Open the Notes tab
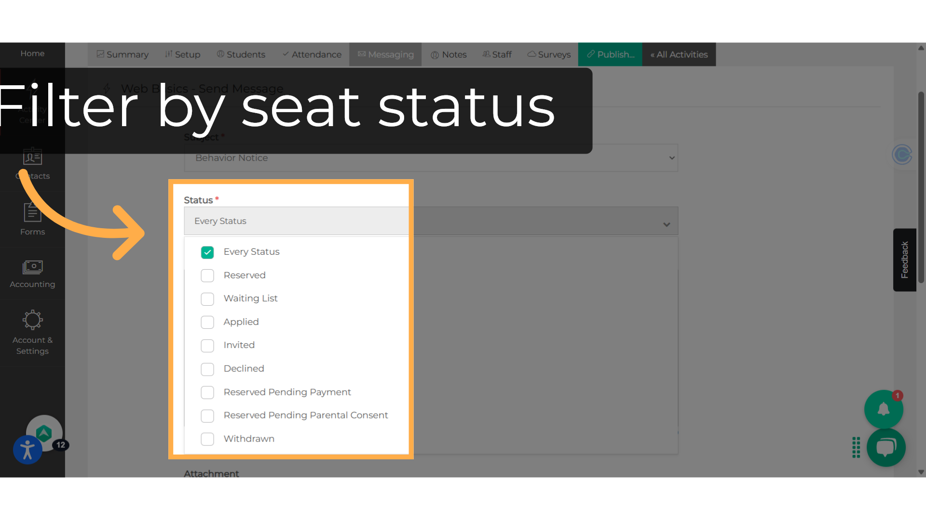The image size is (926, 520). 449,54
